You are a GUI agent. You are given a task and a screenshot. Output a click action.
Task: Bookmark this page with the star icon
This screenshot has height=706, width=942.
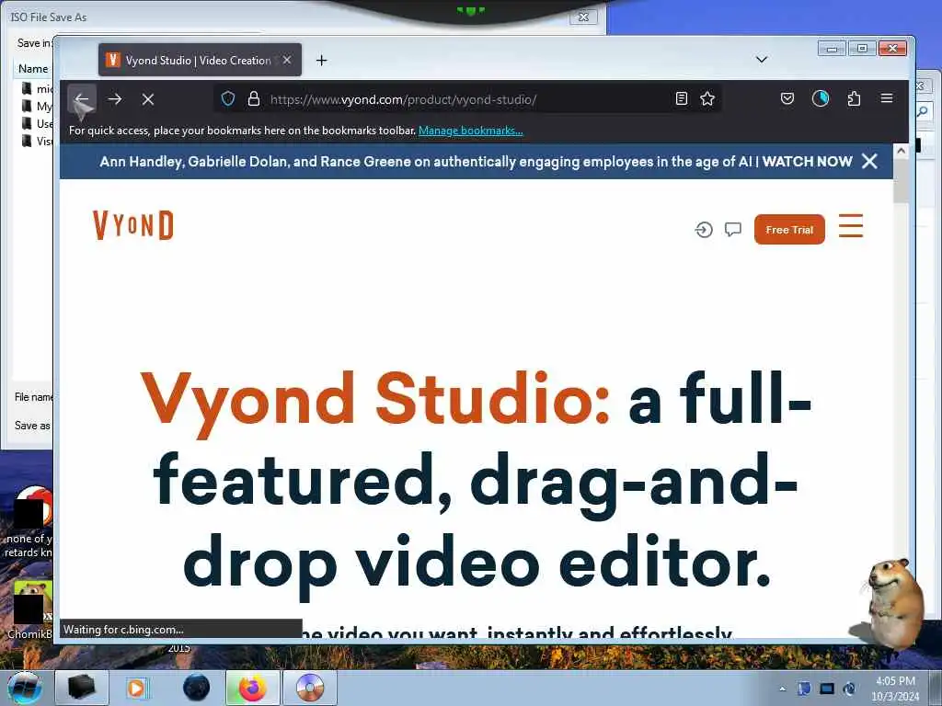tap(707, 98)
